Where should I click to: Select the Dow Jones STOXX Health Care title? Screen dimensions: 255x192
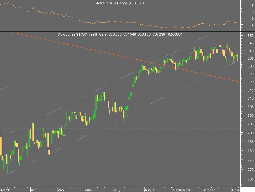coord(120,34)
